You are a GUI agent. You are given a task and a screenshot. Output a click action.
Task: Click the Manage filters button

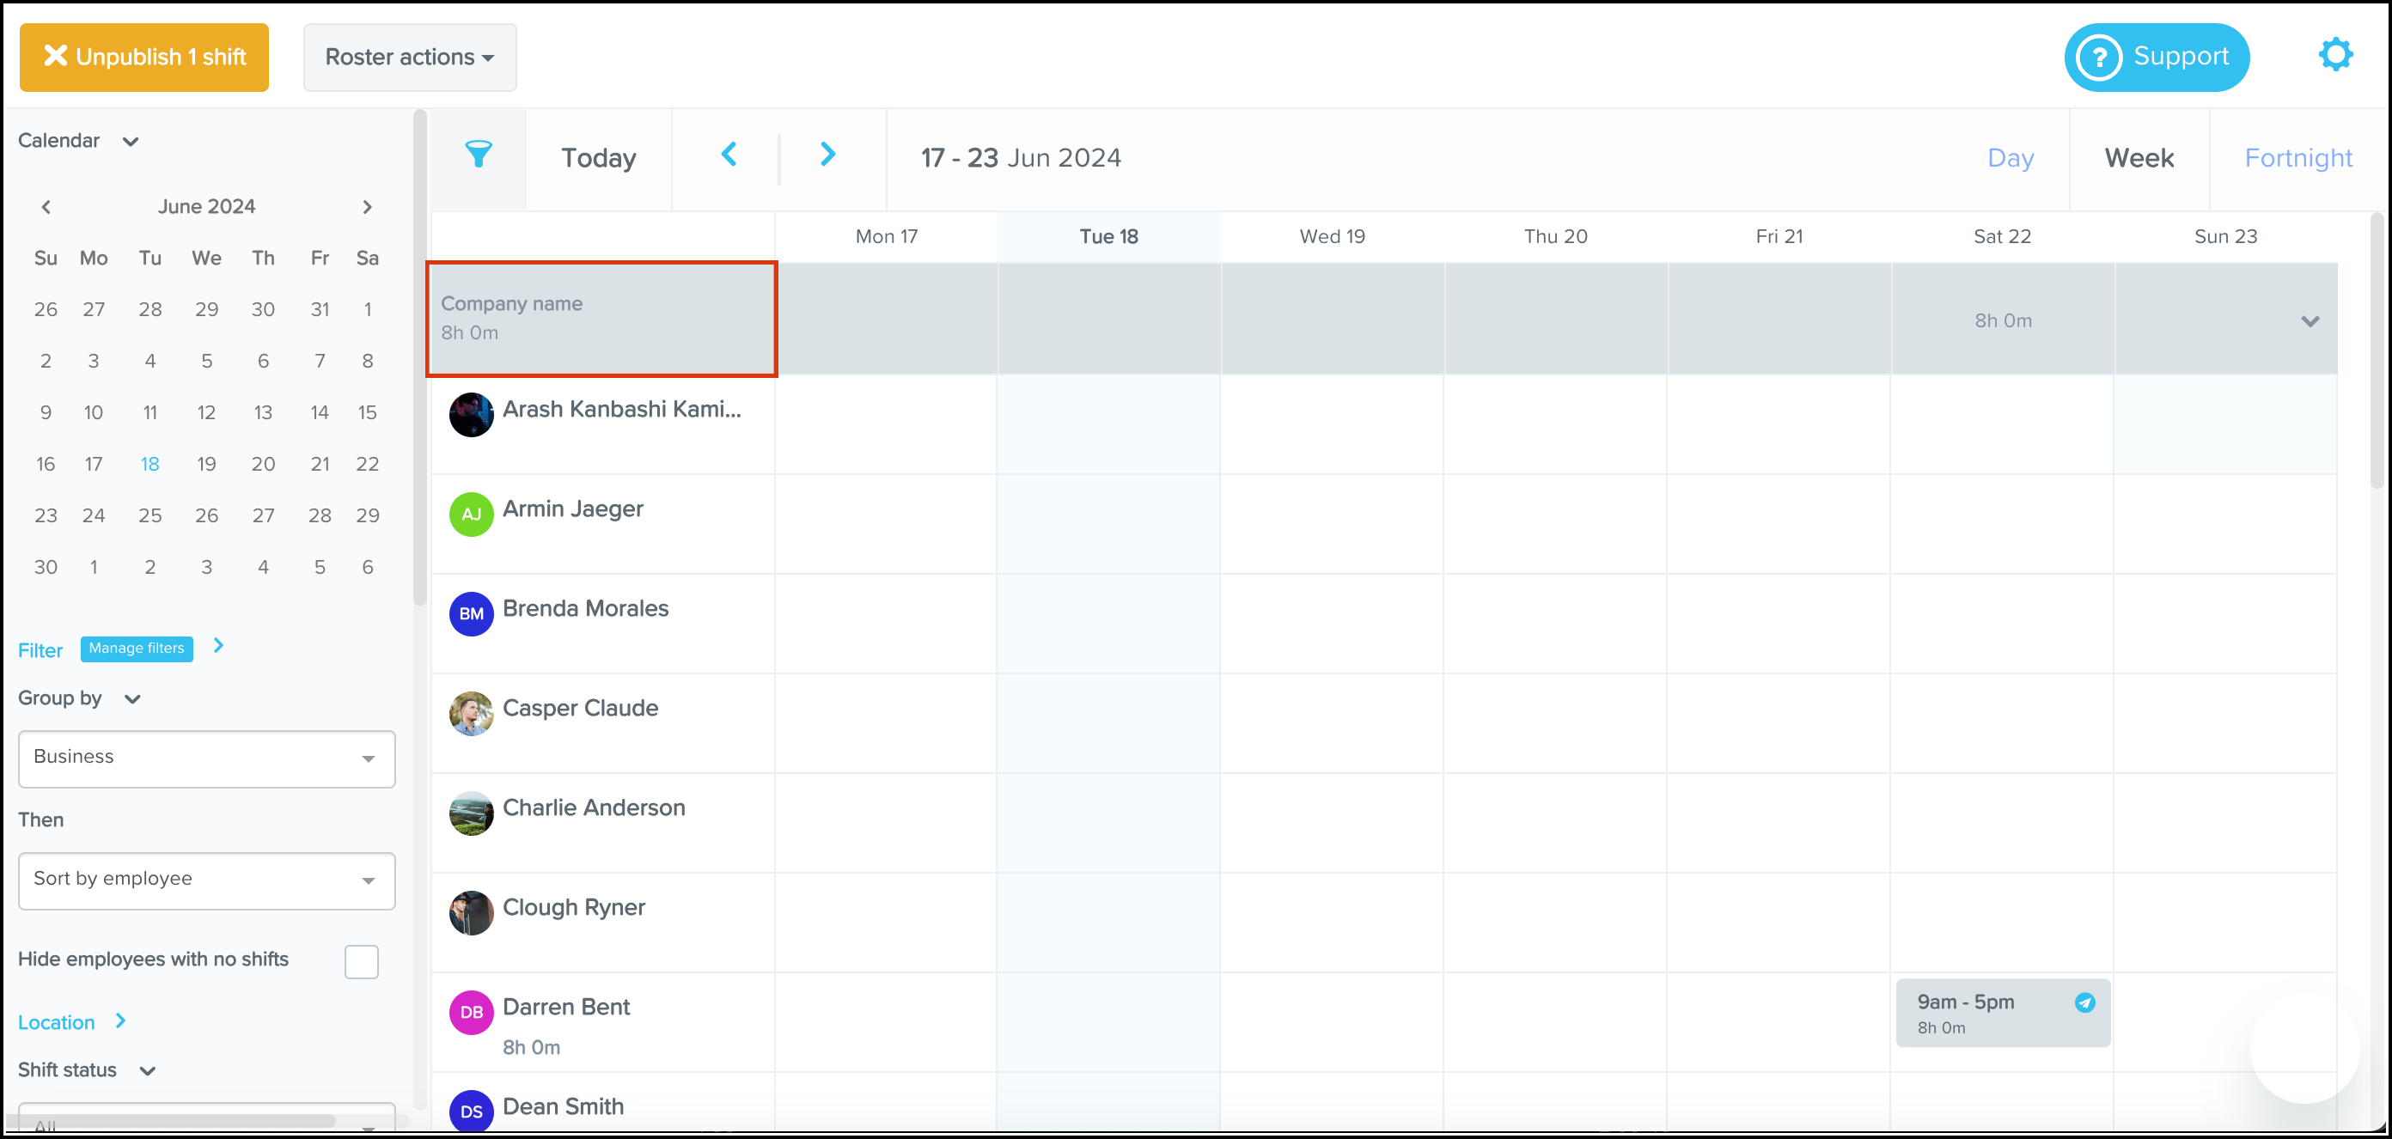[x=137, y=648]
